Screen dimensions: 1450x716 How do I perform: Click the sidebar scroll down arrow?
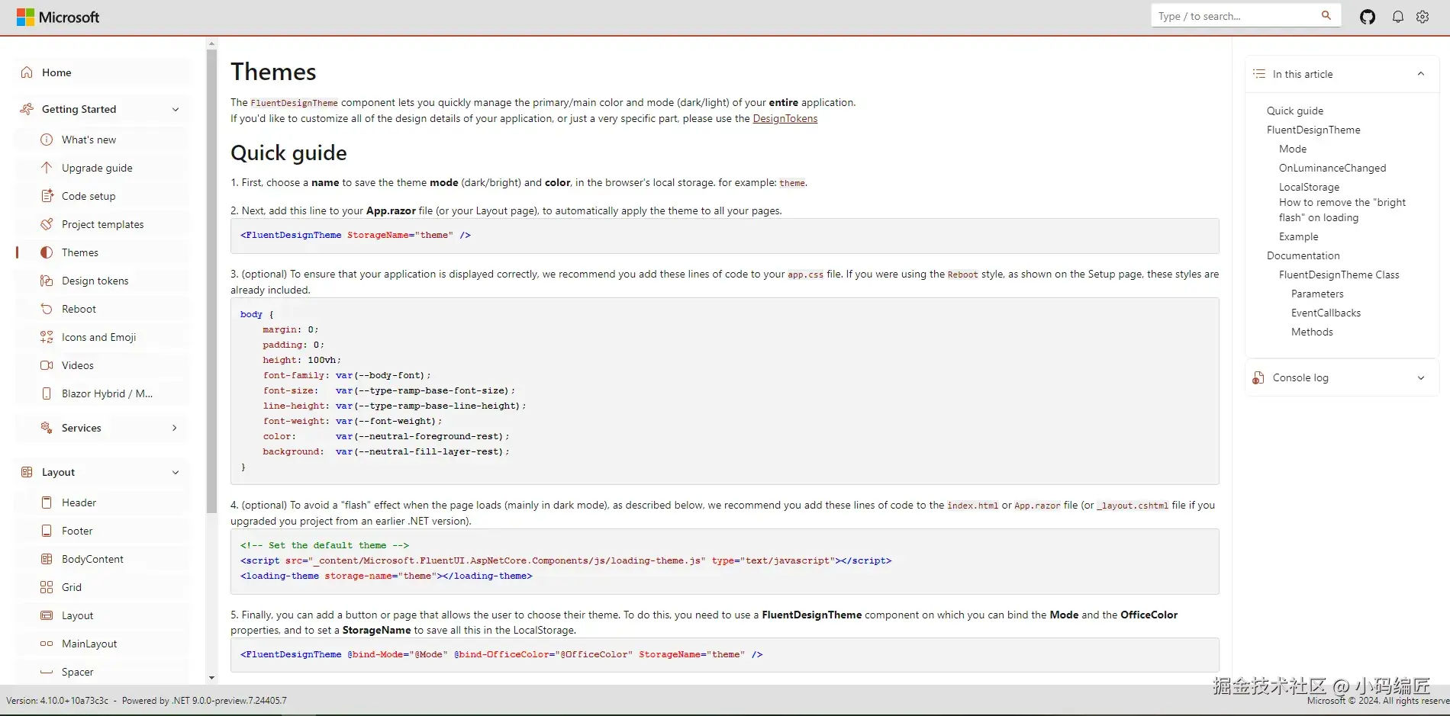click(x=211, y=678)
